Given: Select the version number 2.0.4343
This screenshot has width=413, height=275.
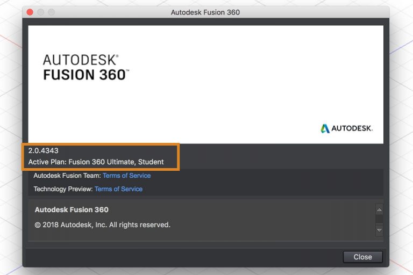Looking at the screenshot, I should [x=44, y=151].
